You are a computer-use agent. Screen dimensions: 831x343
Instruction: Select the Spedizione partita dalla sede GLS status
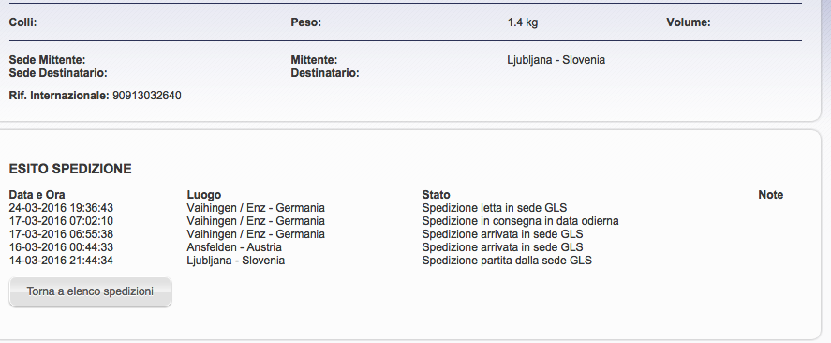(507, 261)
